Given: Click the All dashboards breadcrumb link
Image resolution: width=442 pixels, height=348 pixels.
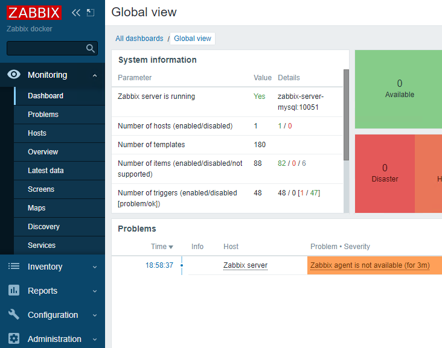Looking at the screenshot, I should pos(139,39).
